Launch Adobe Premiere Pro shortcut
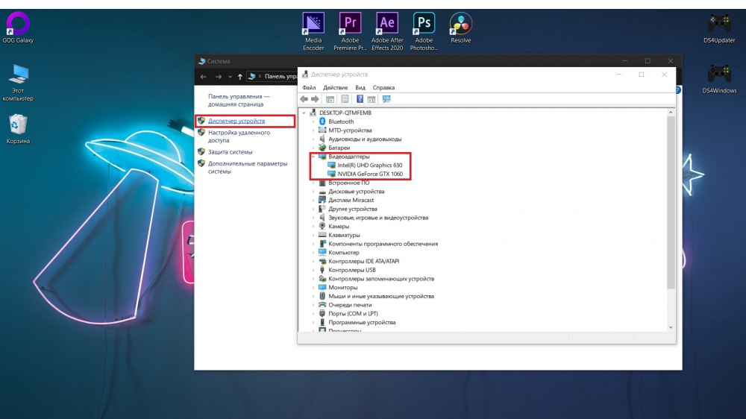 (350, 31)
